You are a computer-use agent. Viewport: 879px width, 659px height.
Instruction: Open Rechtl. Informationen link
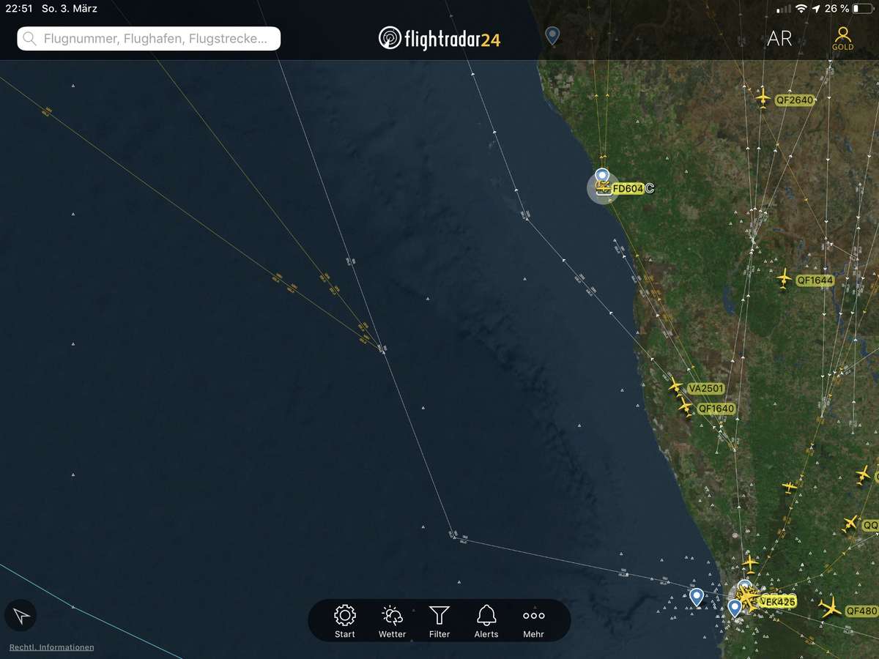pyautogui.click(x=51, y=647)
